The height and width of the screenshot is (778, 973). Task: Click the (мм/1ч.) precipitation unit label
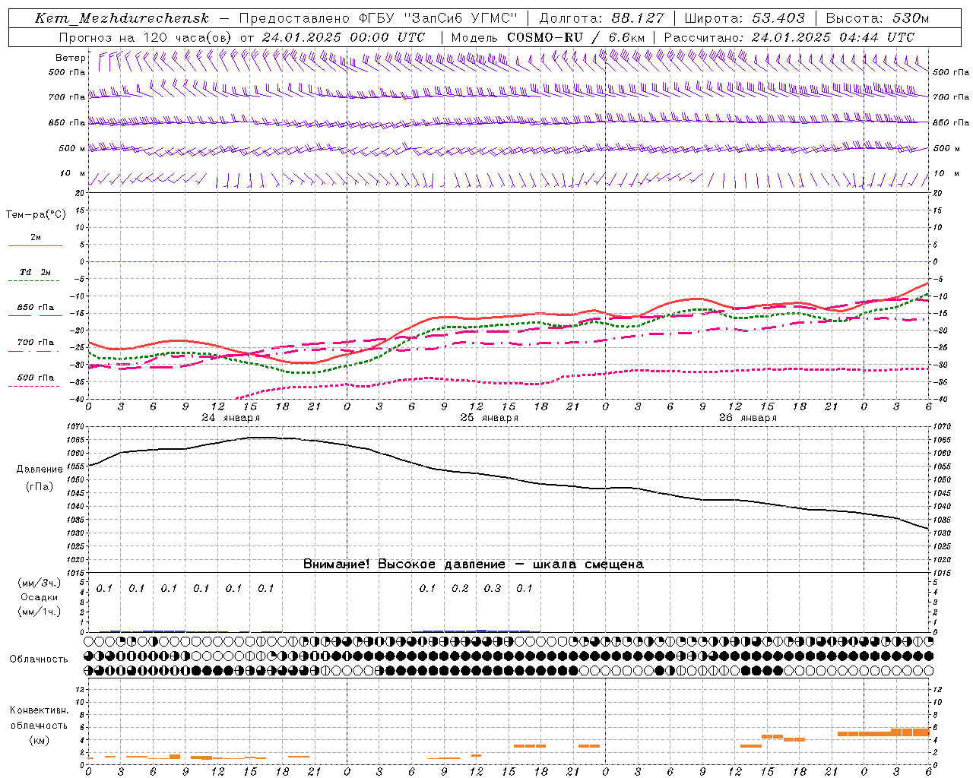39,612
